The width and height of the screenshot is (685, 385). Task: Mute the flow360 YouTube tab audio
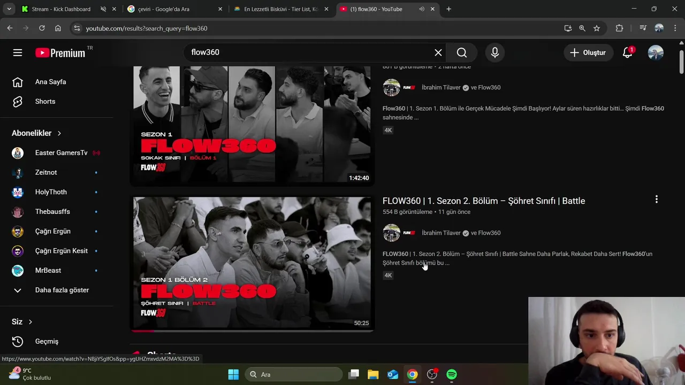422,9
